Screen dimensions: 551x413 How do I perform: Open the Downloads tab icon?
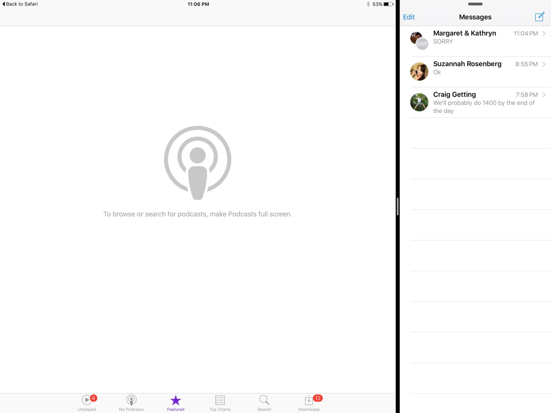point(309,400)
